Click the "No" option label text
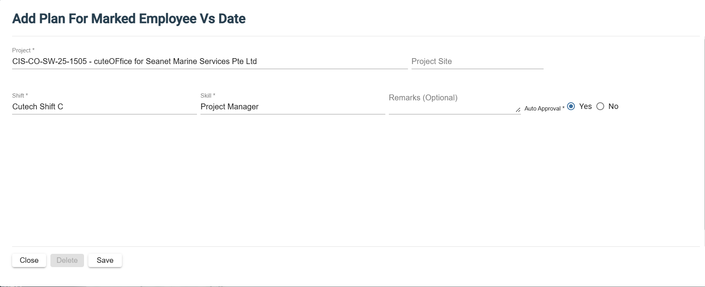The width and height of the screenshot is (705, 287). (x=613, y=106)
